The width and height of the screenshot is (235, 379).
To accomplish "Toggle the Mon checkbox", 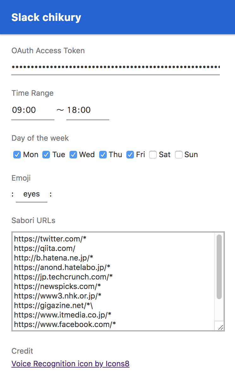I will pos(17,155).
